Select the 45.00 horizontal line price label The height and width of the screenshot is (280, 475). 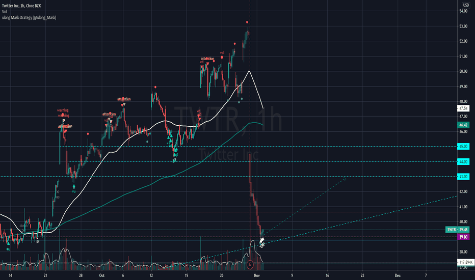click(x=463, y=147)
